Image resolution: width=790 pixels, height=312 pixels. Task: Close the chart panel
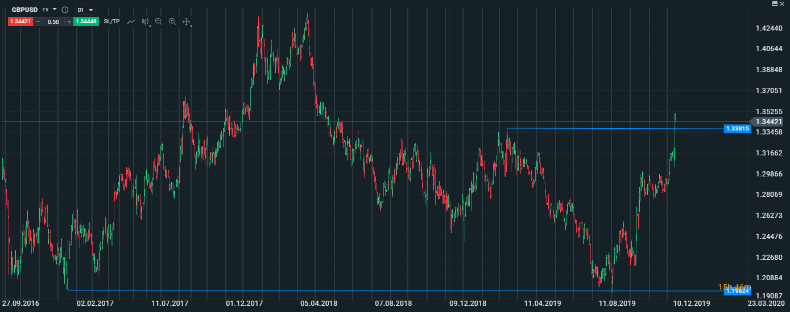[x=783, y=3]
